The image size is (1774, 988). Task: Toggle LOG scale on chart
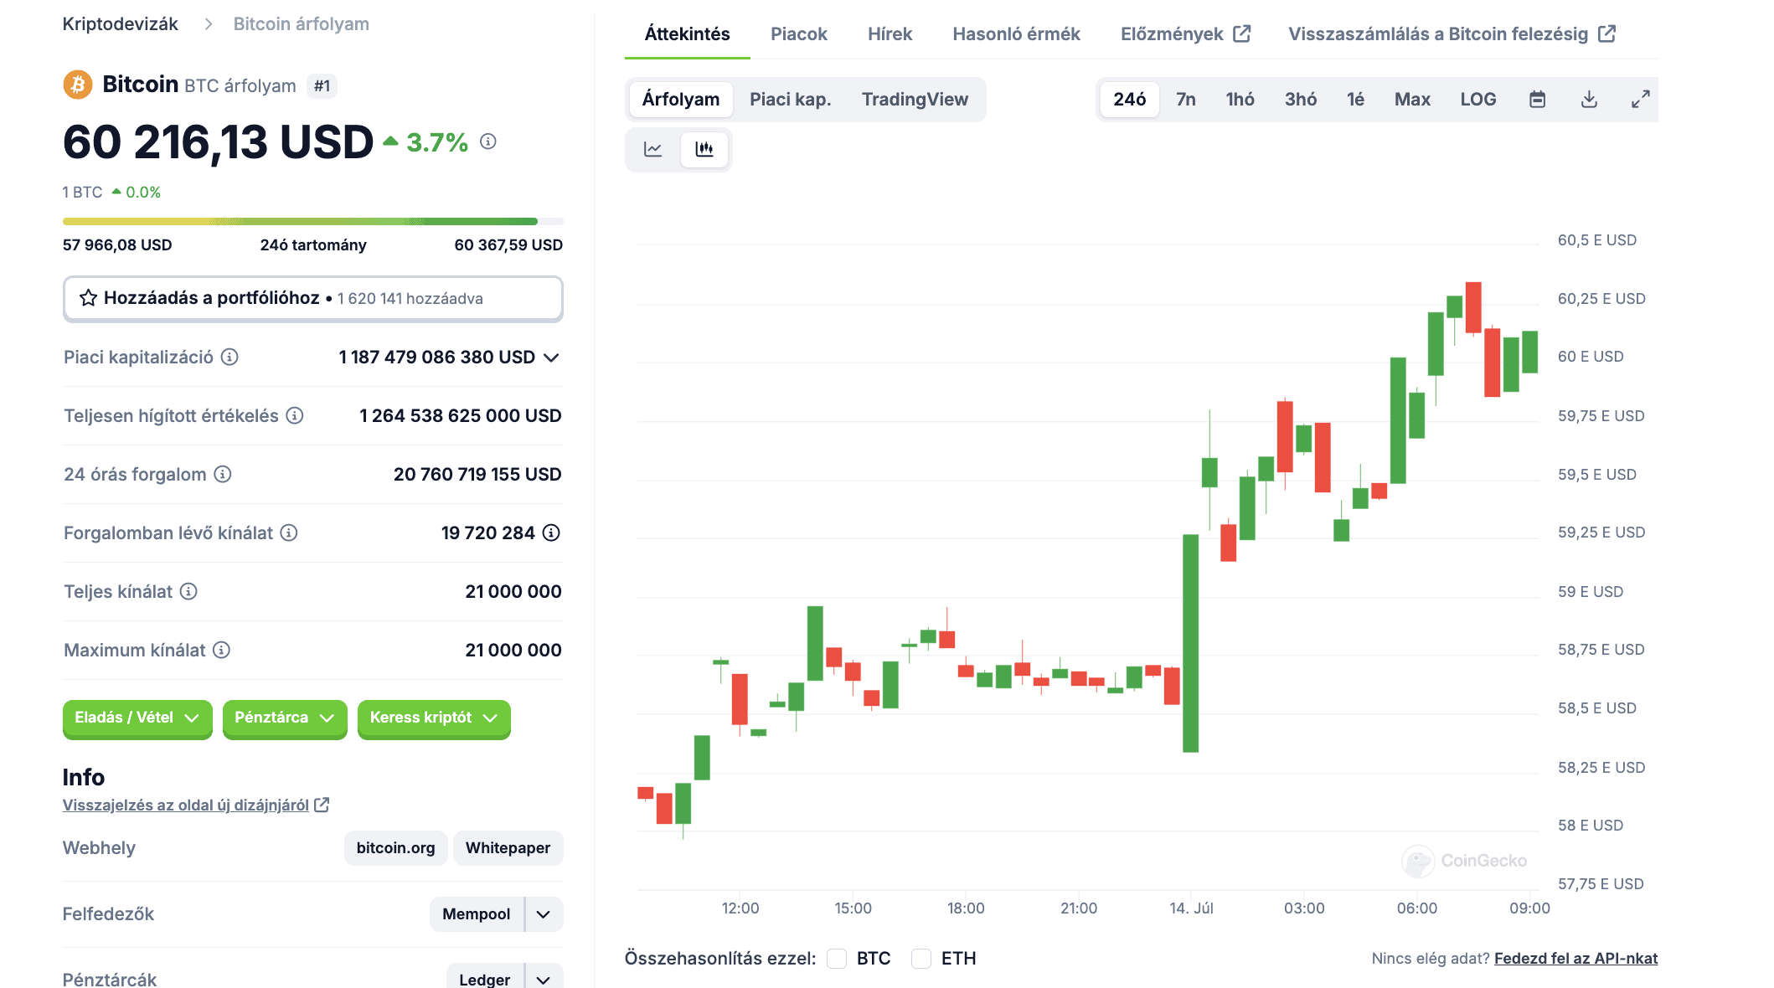point(1478,100)
